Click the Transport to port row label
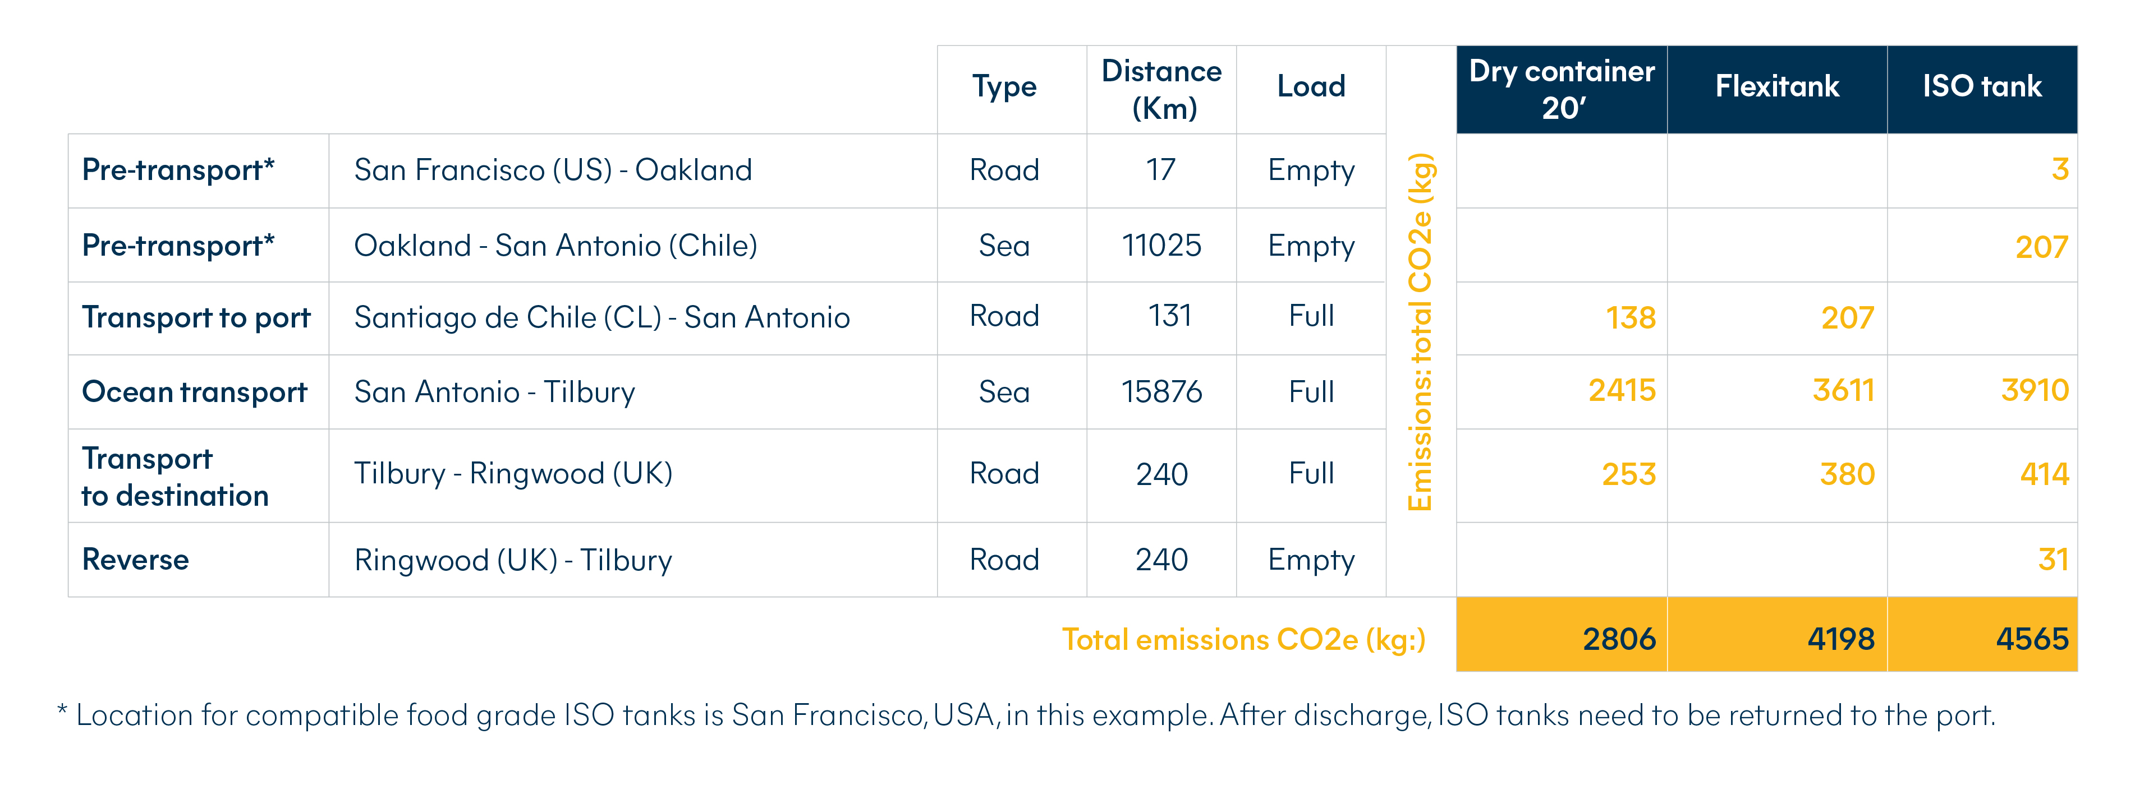This screenshot has height=785, width=2135. pos(196,318)
